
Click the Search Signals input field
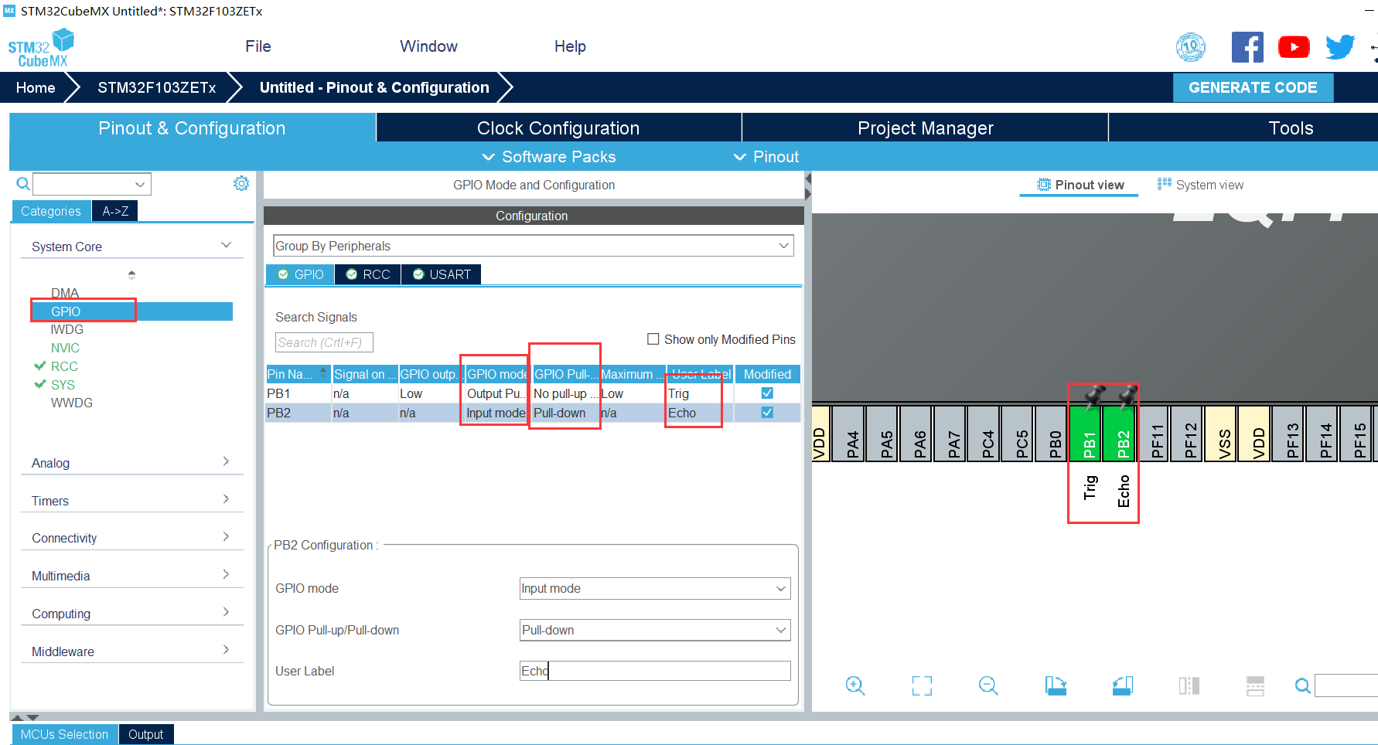(x=324, y=342)
